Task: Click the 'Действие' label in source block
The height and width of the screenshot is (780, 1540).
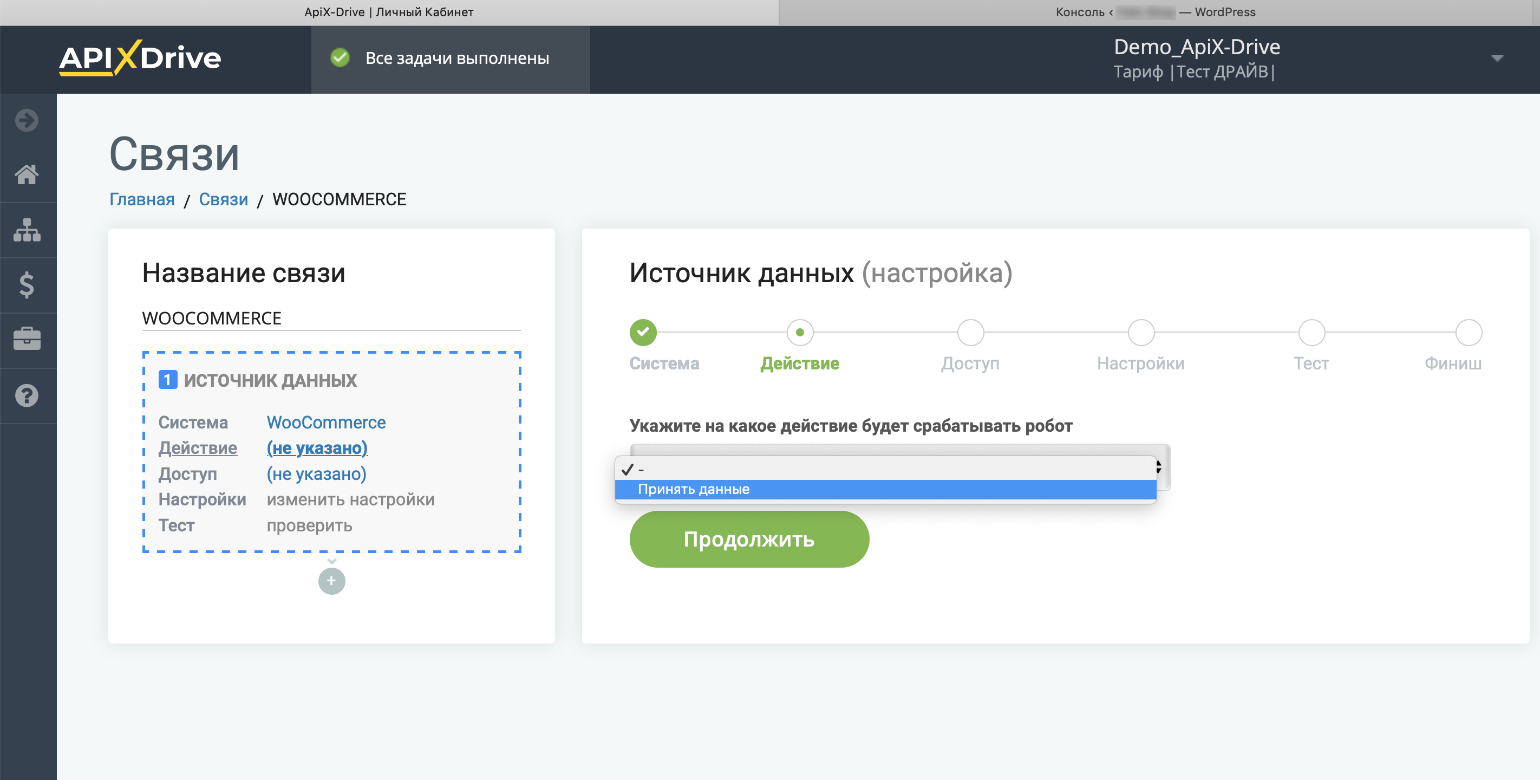Action: [197, 448]
